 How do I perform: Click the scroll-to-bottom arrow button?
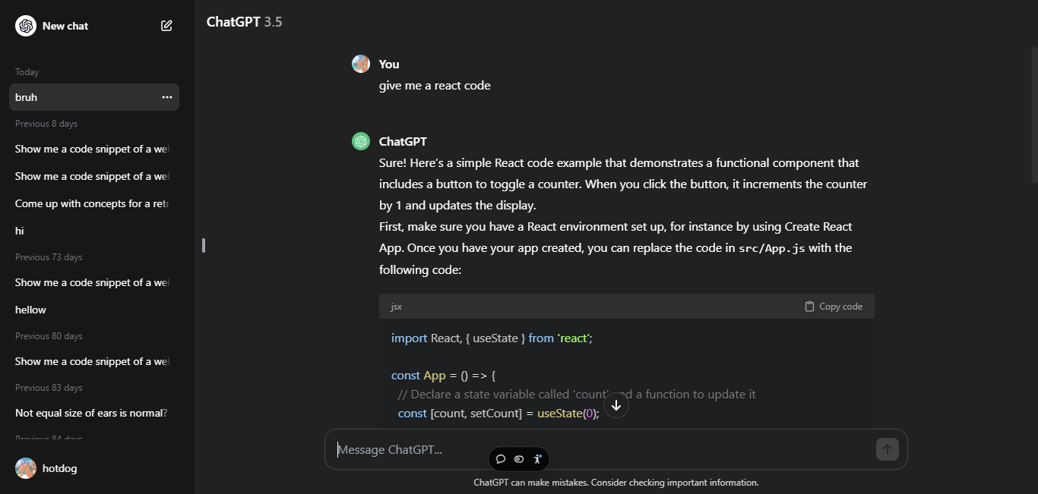point(616,405)
